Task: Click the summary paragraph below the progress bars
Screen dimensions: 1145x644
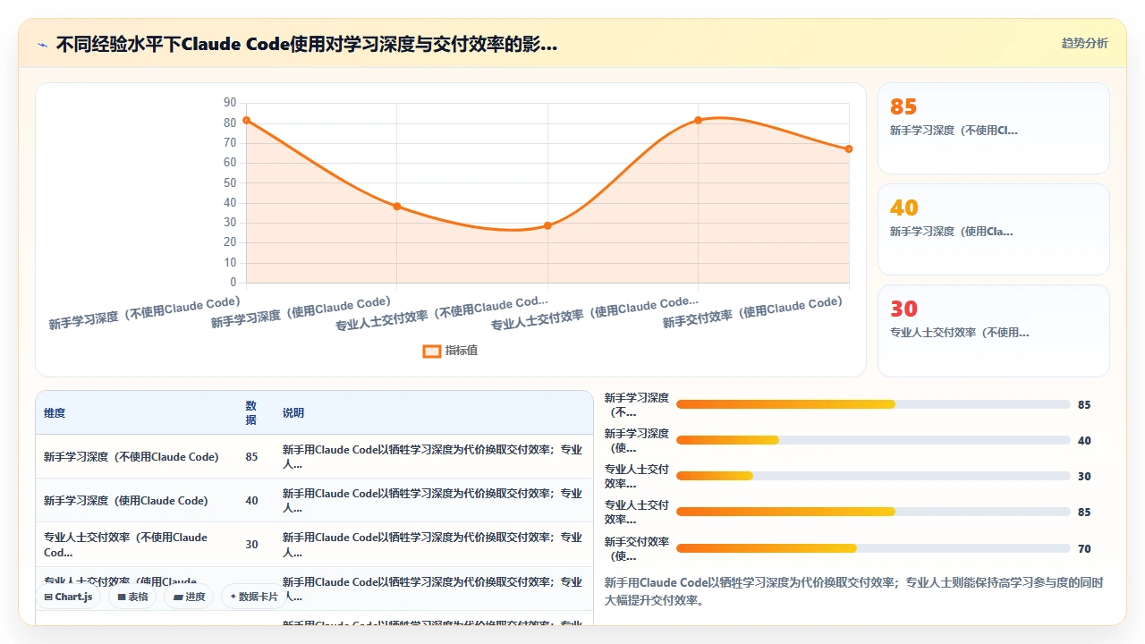Action: pyautogui.click(x=854, y=591)
